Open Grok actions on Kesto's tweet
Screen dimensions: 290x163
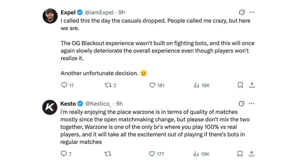coord(241,104)
